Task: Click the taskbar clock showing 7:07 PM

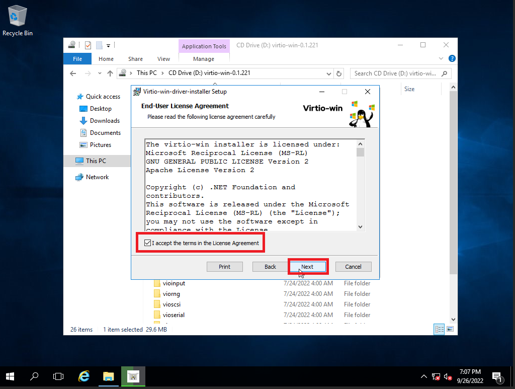Action: coord(470,376)
